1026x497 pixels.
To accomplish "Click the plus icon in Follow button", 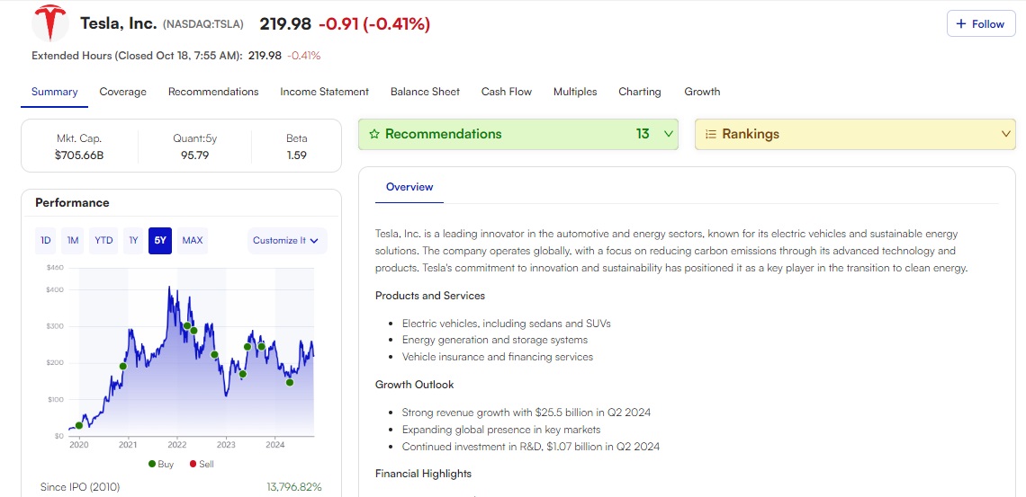I will 960,24.
